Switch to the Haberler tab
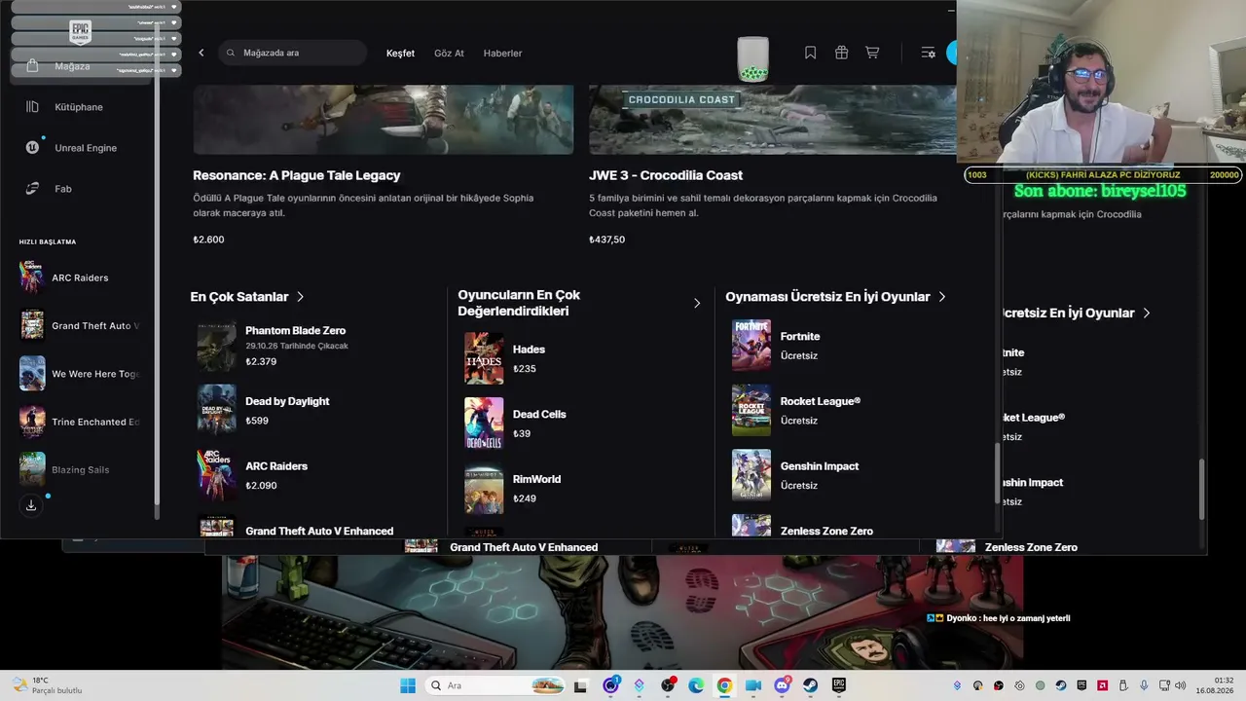This screenshot has height=701, width=1246. pyautogui.click(x=502, y=54)
